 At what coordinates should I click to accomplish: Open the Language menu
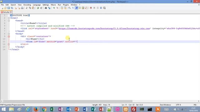[37, 5]
